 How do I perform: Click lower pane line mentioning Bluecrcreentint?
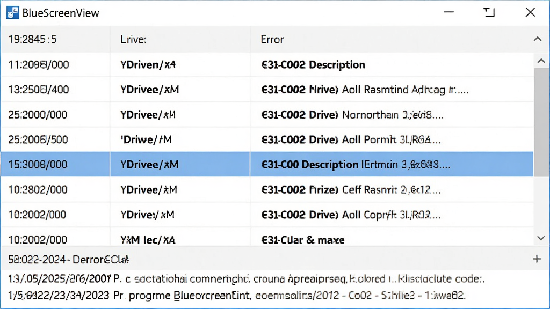237,296
